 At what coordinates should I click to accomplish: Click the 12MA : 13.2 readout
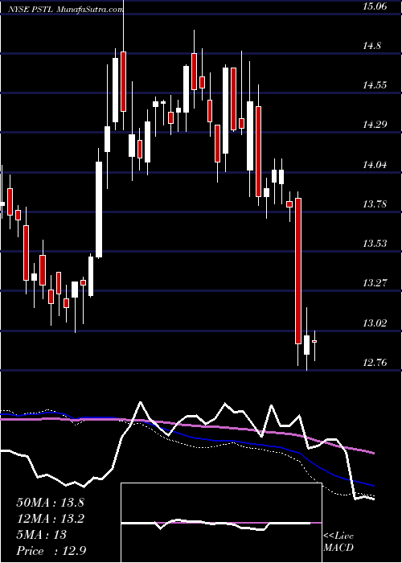tap(51, 519)
